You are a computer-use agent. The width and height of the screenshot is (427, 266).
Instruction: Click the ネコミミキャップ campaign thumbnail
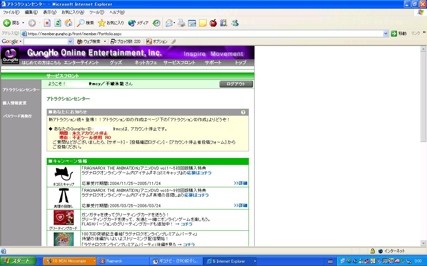pos(63,174)
